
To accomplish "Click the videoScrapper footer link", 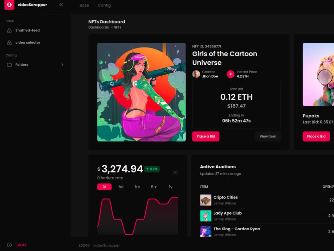I will (106, 245).
